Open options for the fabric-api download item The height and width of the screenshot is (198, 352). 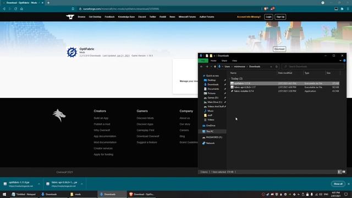tap(82, 184)
